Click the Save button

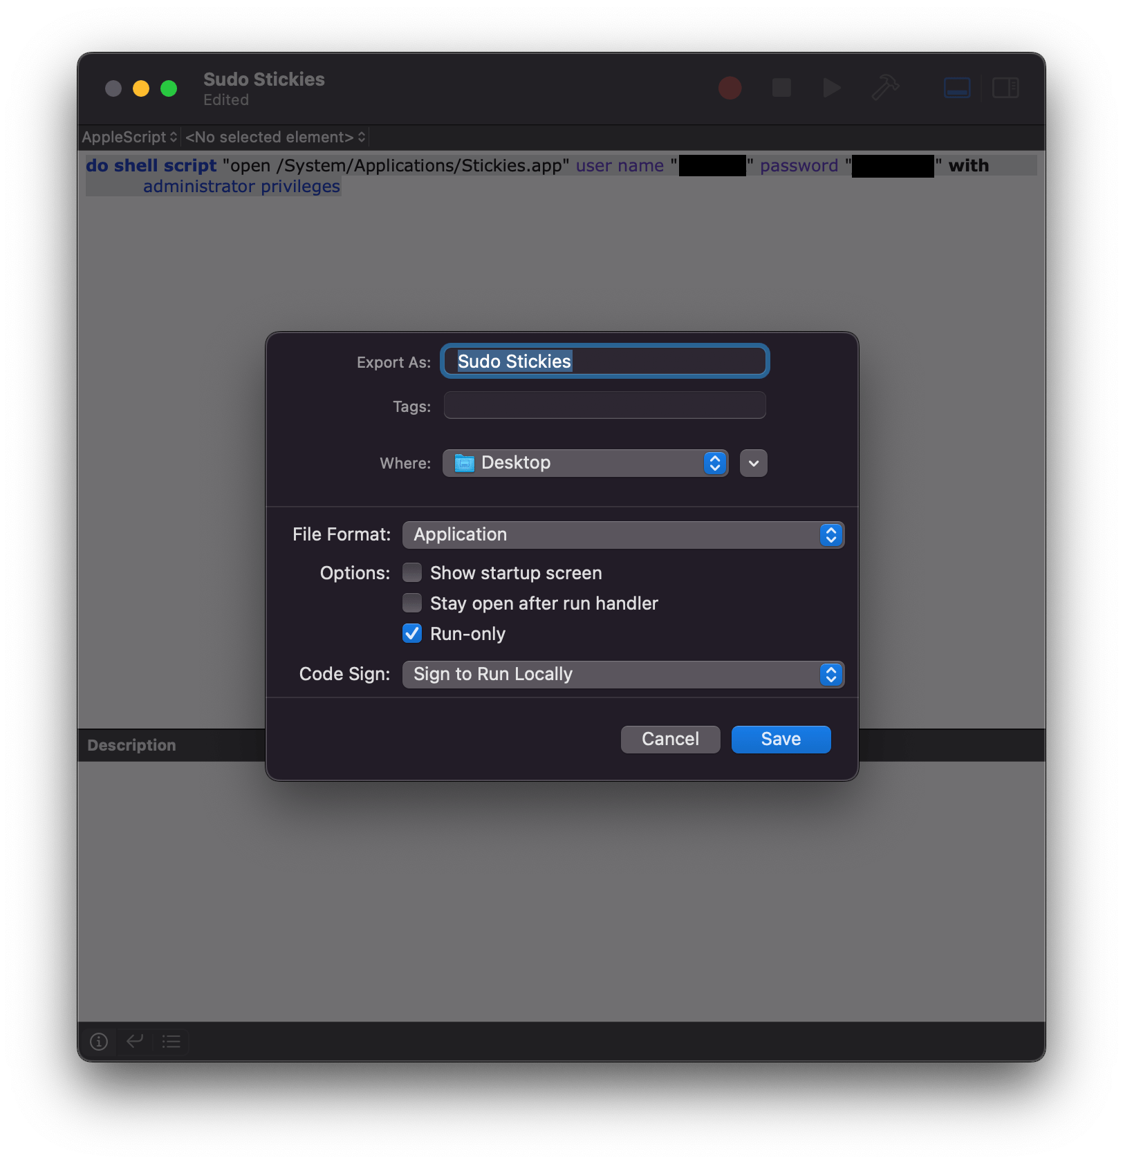point(781,739)
